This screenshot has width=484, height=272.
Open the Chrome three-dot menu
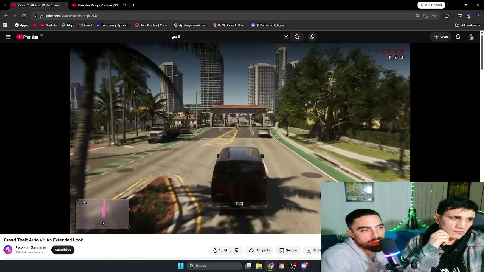[x=478, y=16]
